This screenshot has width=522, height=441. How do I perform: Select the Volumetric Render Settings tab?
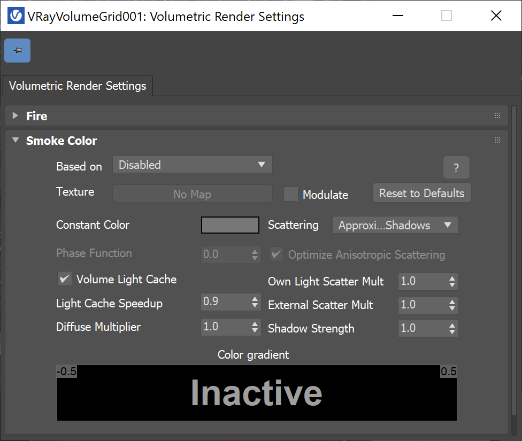click(77, 86)
